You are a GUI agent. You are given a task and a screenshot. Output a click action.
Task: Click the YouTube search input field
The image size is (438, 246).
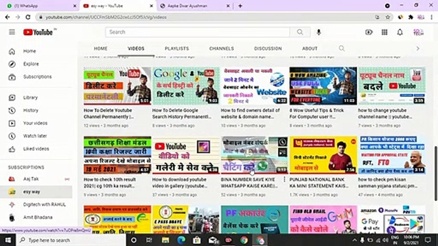[198, 32]
